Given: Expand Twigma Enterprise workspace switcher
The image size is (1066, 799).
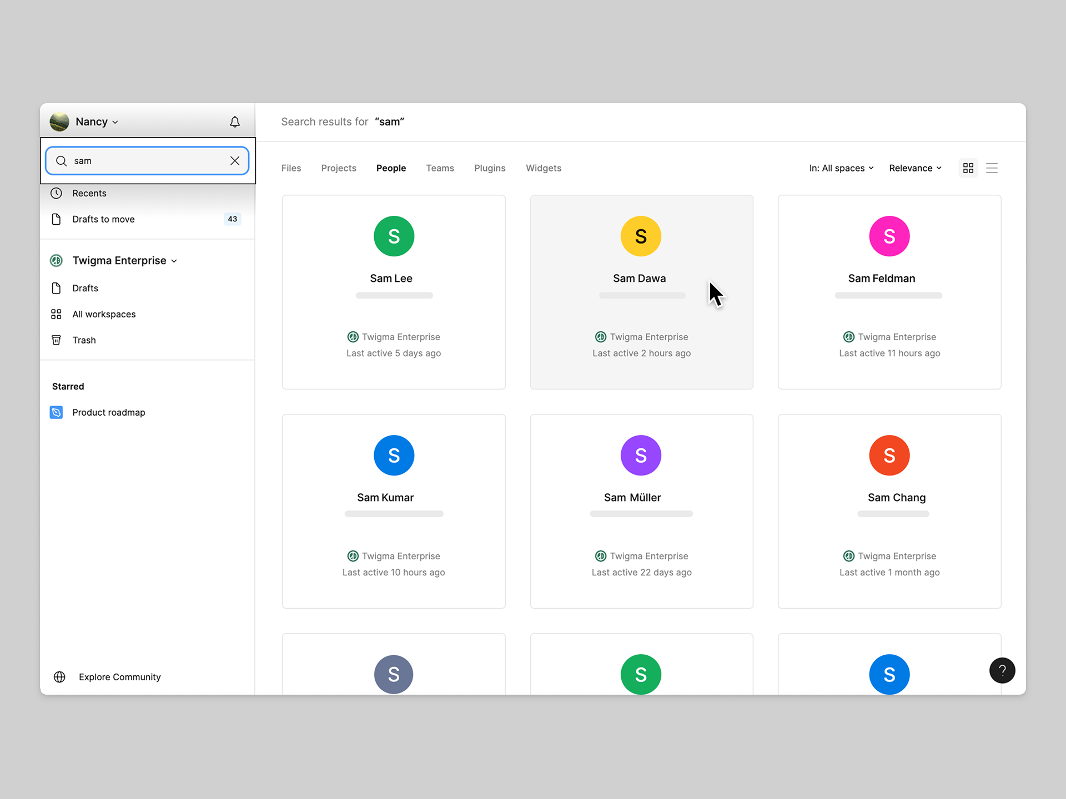Looking at the screenshot, I should click(x=122, y=261).
